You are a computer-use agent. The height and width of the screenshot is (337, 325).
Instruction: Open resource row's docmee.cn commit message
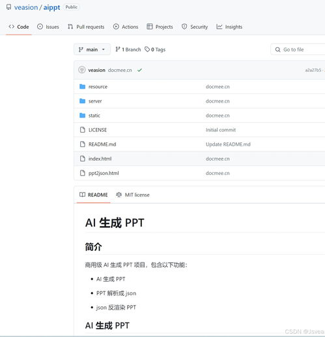pyautogui.click(x=218, y=87)
